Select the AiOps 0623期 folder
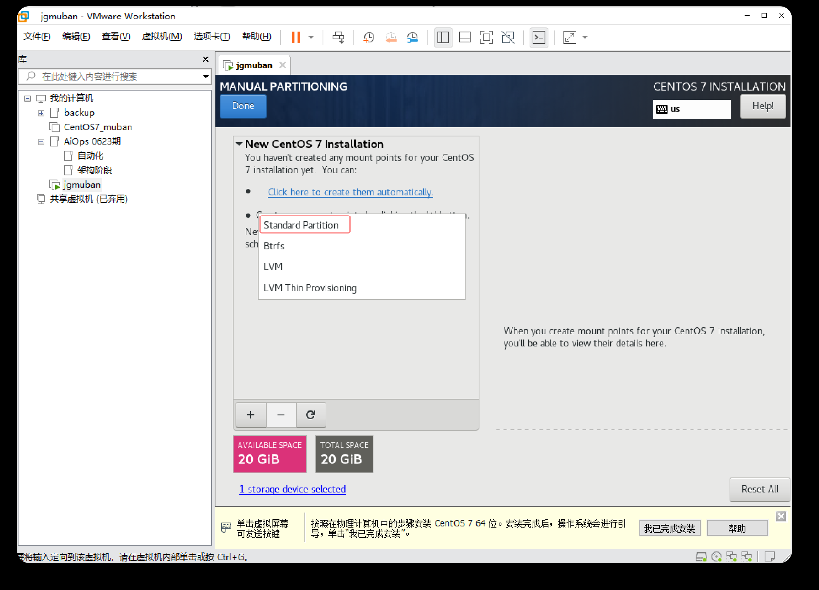Image resolution: width=819 pixels, height=590 pixels. tap(92, 141)
